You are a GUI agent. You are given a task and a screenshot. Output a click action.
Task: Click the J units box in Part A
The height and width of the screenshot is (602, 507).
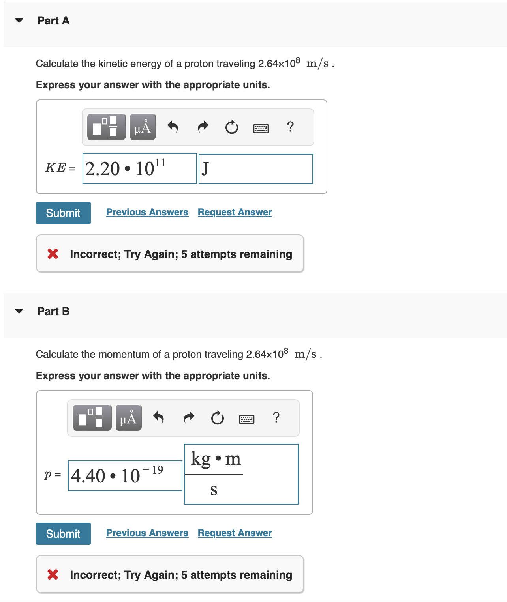(x=255, y=169)
